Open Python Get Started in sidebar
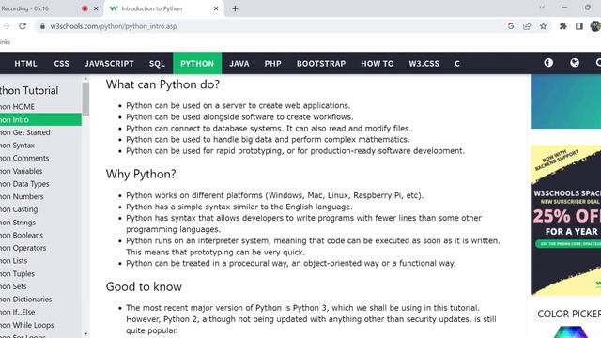Image resolution: width=601 pixels, height=338 pixels. point(40,132)
